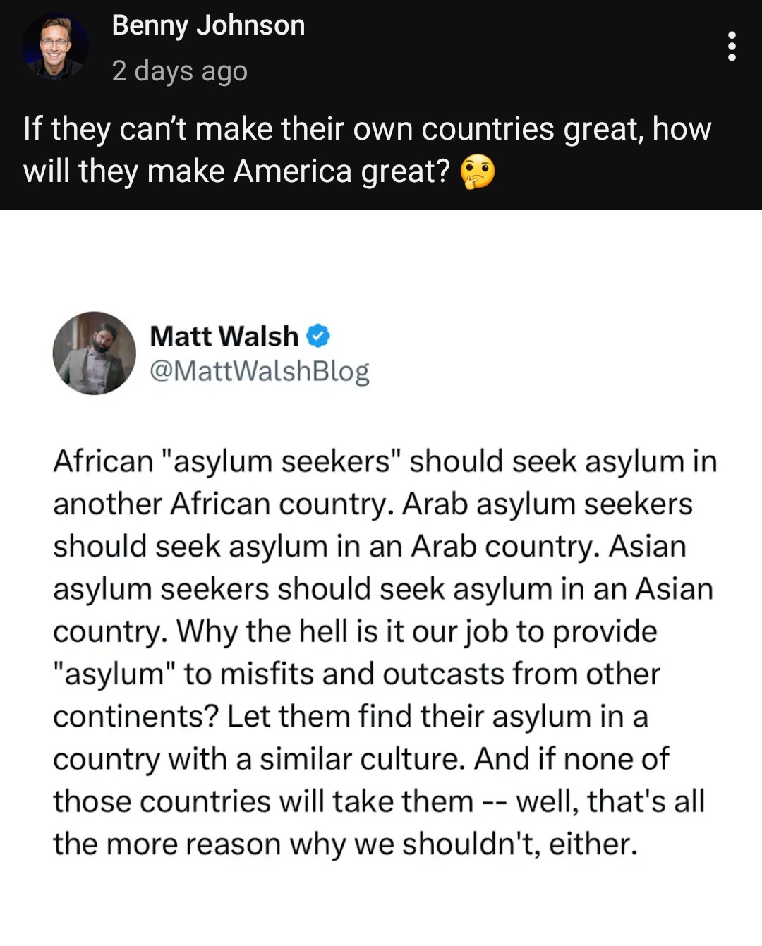
Task: Click the line "those countries will take them"
Action: click(379, 801)
